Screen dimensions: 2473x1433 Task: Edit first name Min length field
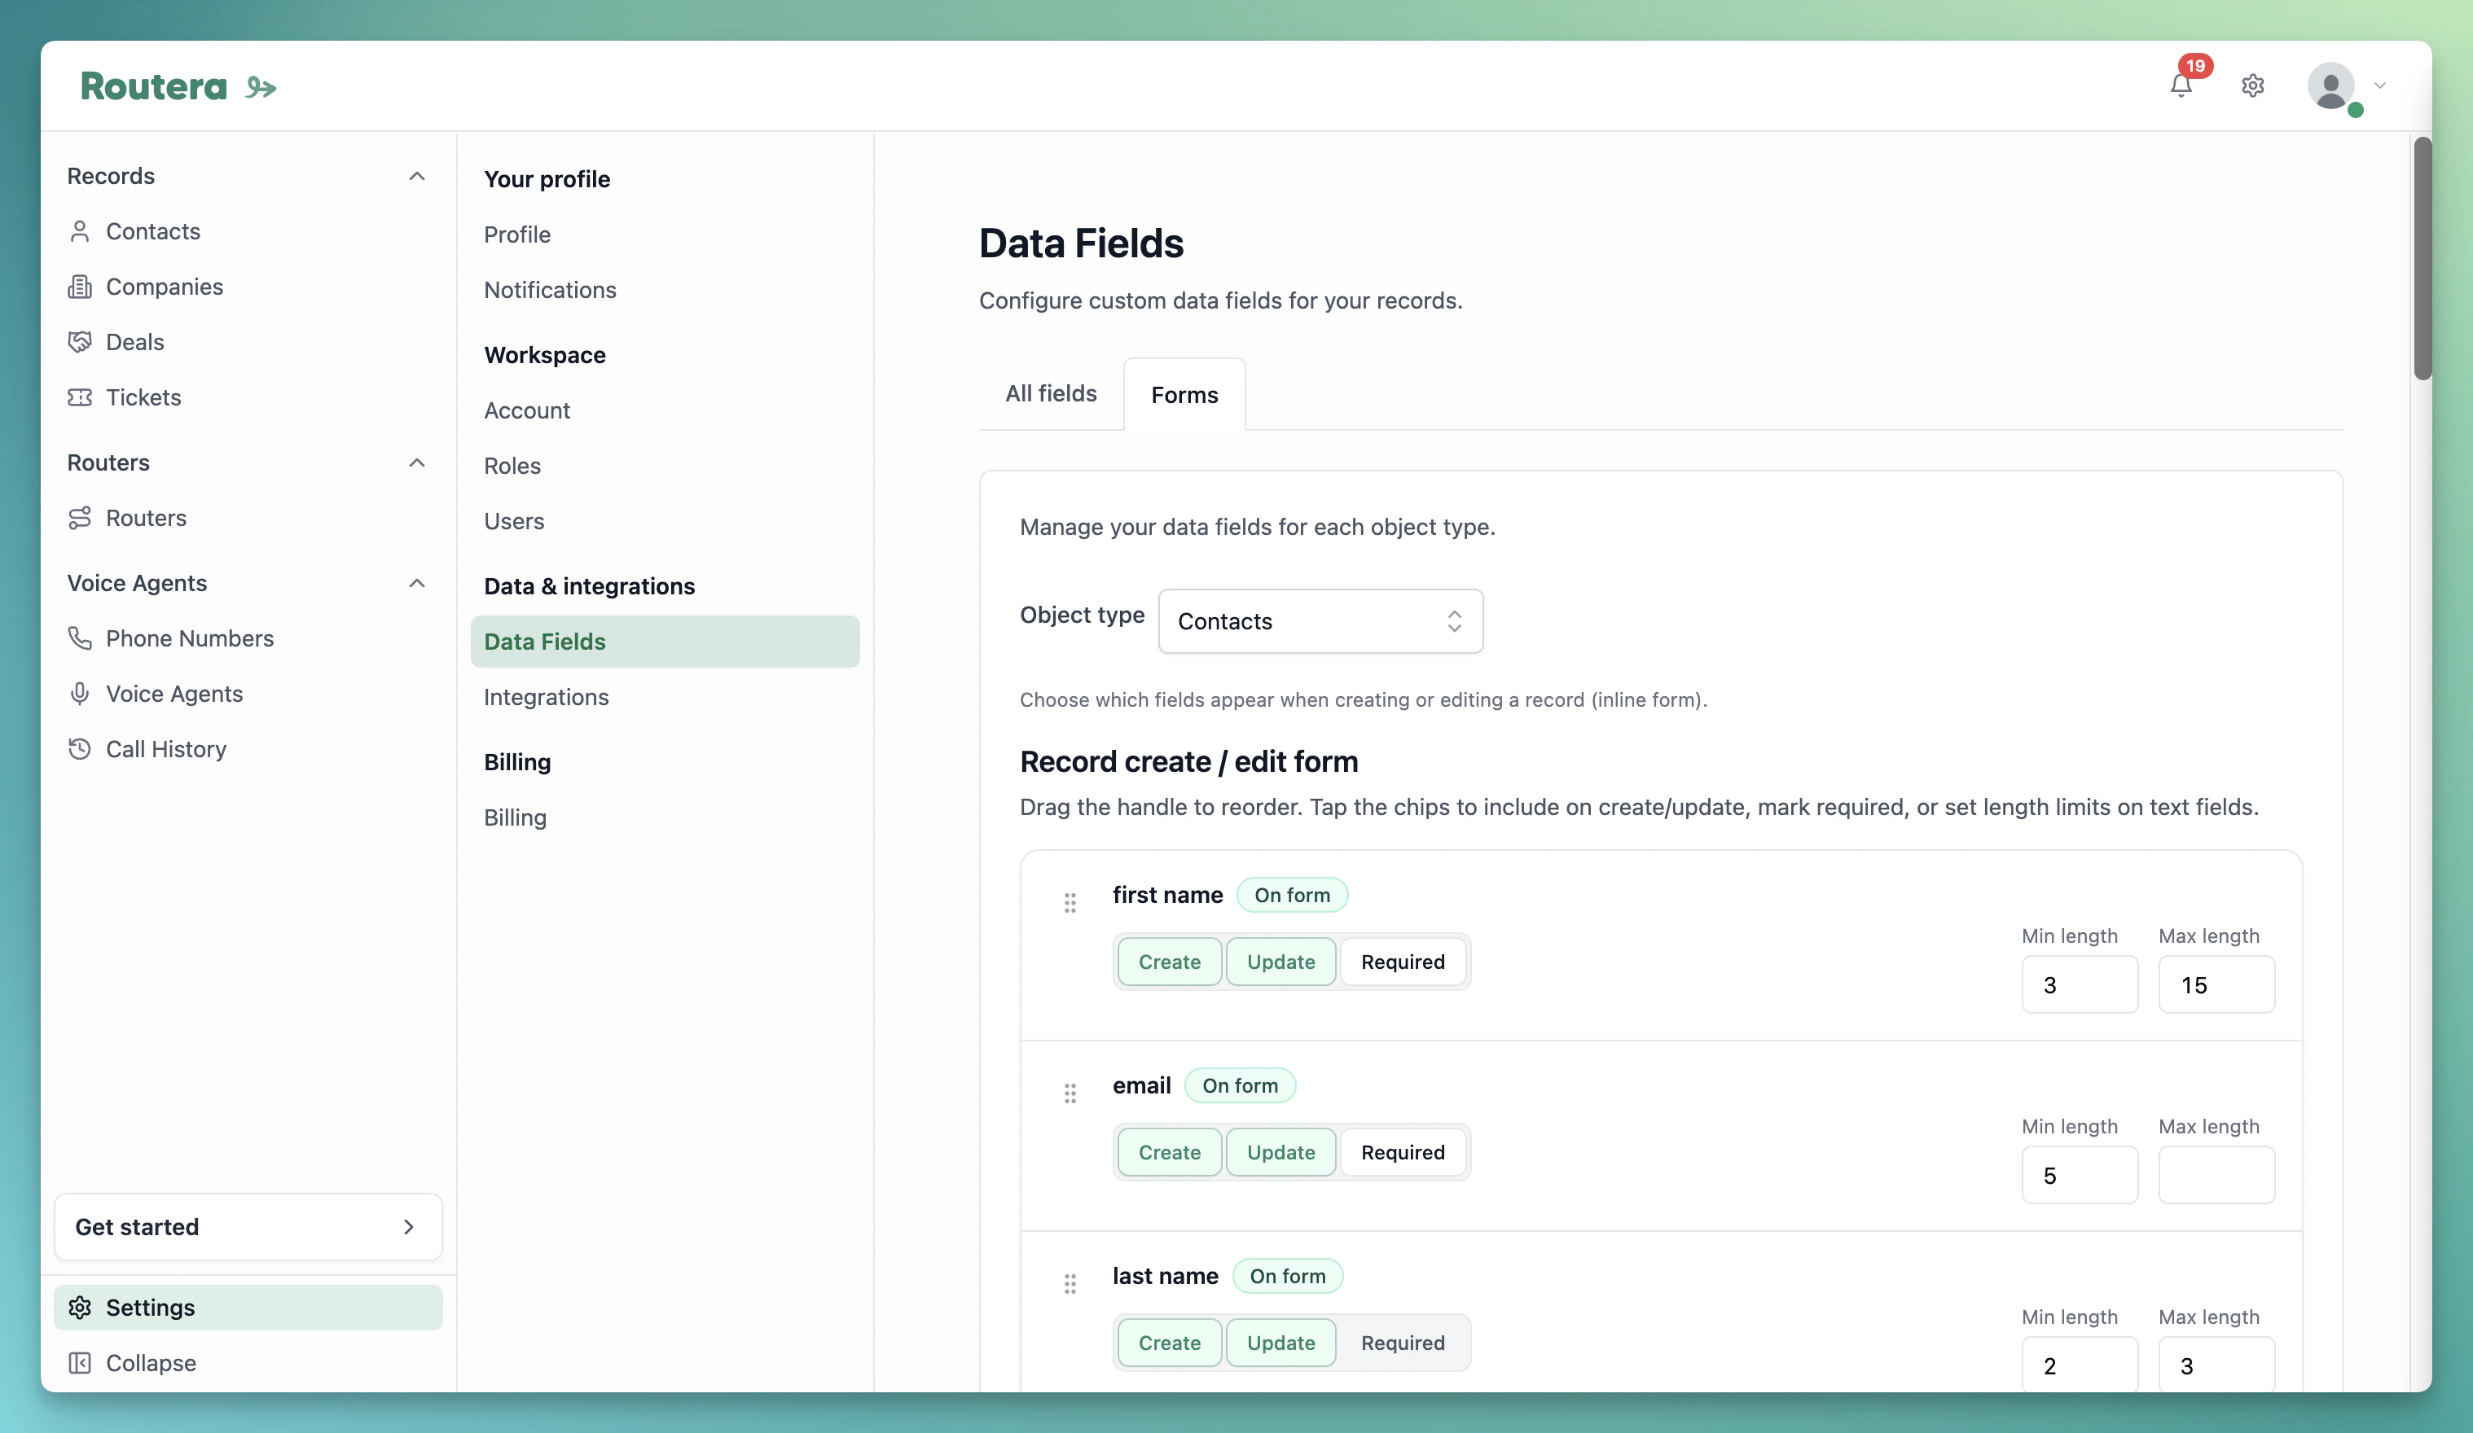tap(2080, 984)
